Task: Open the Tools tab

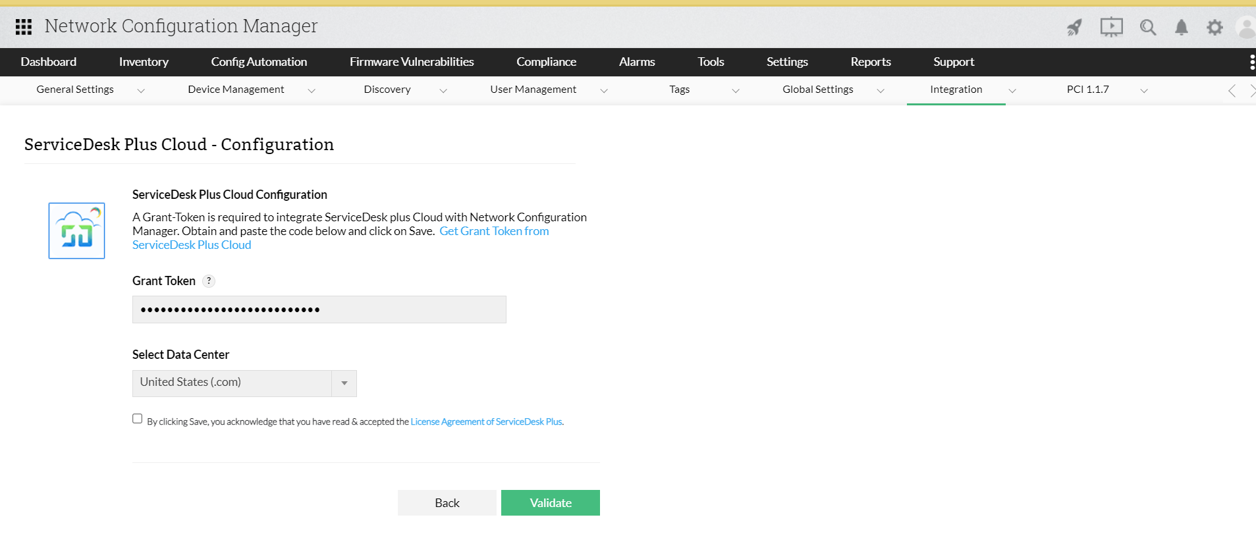Action: tap(711, 62)
